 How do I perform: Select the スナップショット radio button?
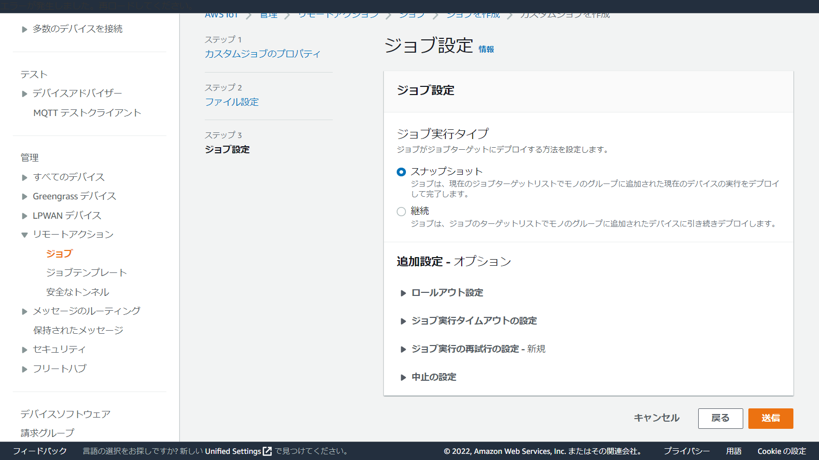[401, 172]
